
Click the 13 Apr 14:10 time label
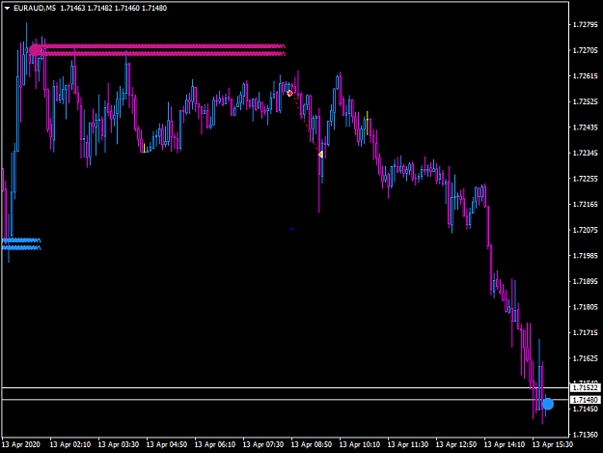coord(505,444)
